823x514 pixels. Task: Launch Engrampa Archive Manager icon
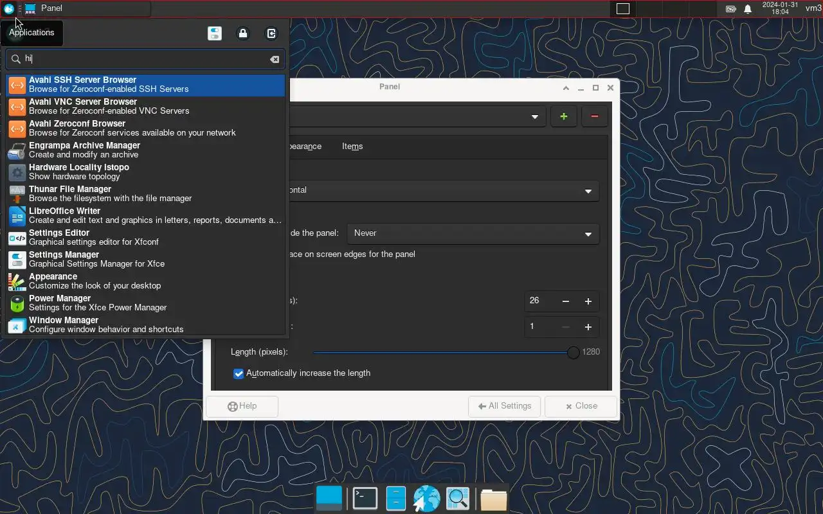[x=17, y=150]
